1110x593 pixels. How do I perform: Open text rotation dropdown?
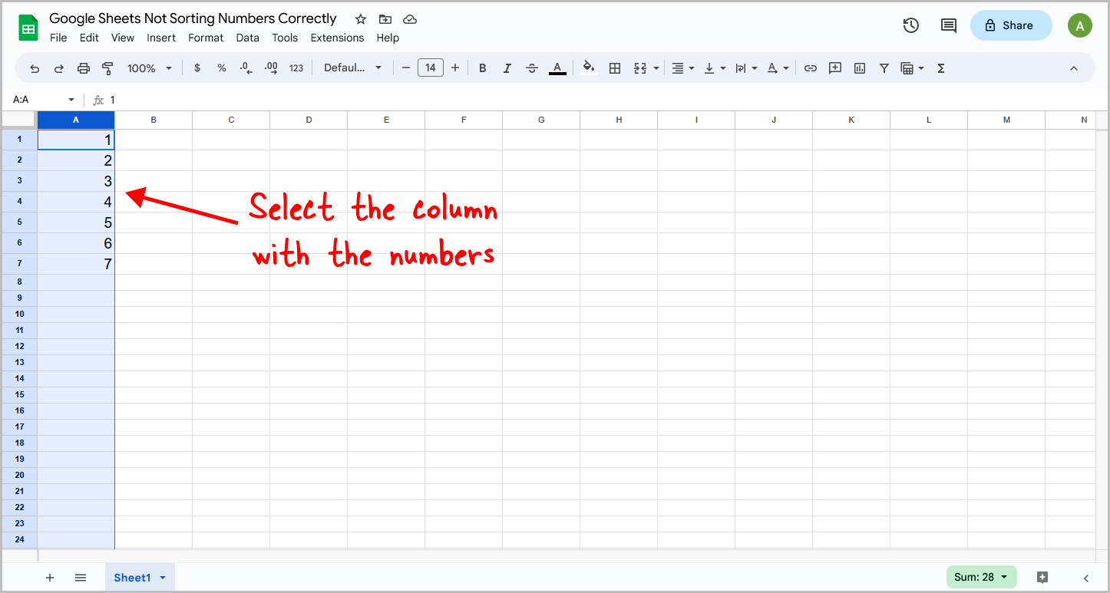[x=778, y=68]
